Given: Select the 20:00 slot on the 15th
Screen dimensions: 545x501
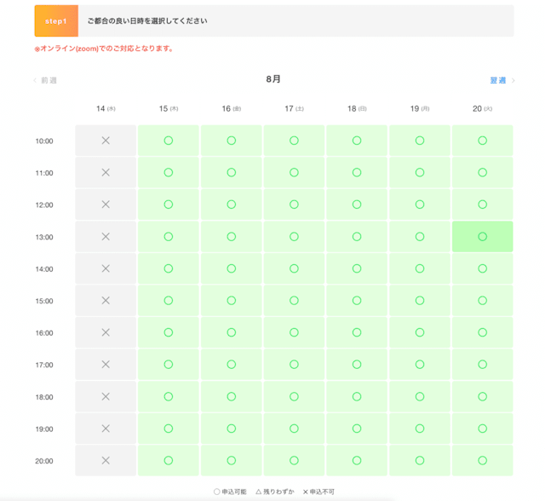Looking at the screenshot, I should click(169, 460).
